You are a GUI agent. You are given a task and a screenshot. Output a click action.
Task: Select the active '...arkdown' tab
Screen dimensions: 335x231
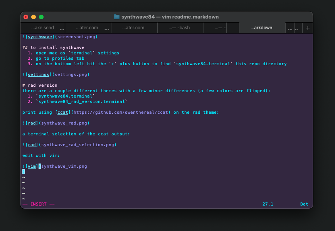262,28
